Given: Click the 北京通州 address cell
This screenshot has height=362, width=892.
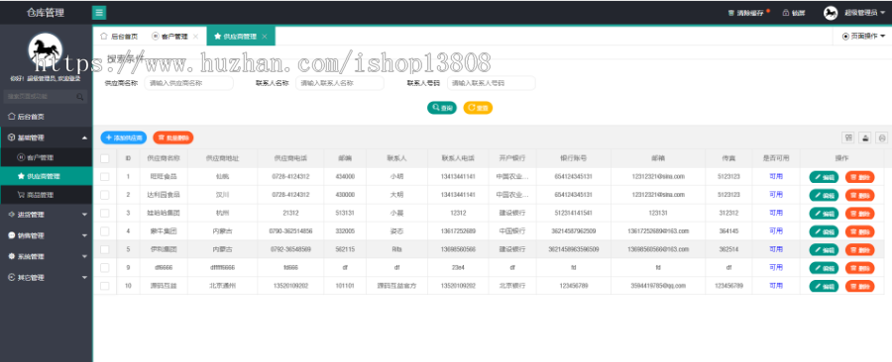Looking at the screenshot, I should (222, 286).
